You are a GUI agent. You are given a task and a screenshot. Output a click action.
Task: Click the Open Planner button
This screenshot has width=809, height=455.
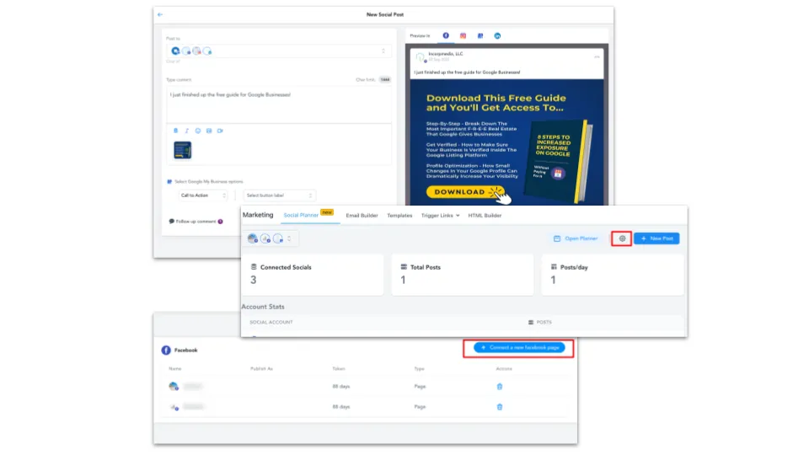pos(576,238)
